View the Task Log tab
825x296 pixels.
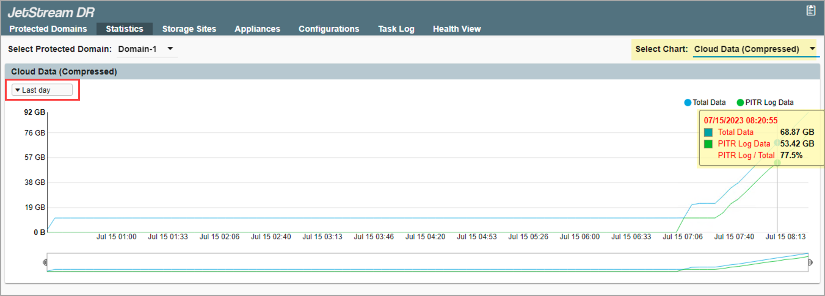396,29
